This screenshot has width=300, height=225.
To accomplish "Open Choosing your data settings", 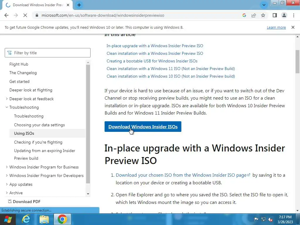I will [40, 125].
